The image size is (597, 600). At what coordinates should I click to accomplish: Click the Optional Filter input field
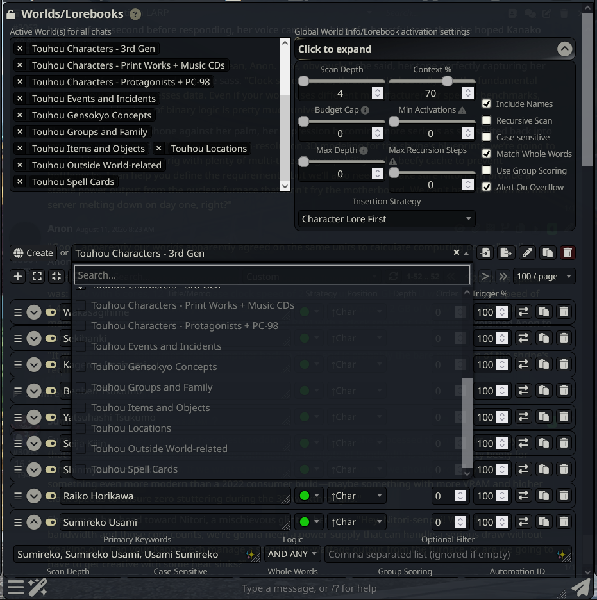[x=448, y=554]
